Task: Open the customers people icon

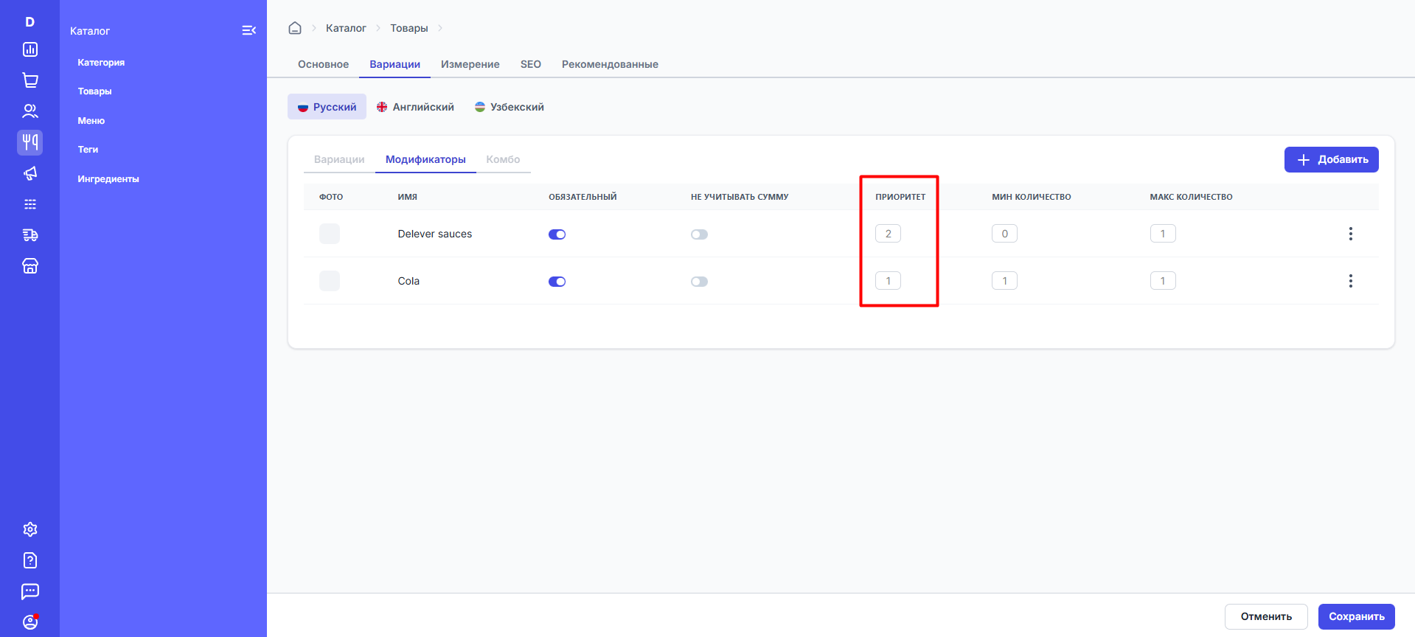Action: 30,111
